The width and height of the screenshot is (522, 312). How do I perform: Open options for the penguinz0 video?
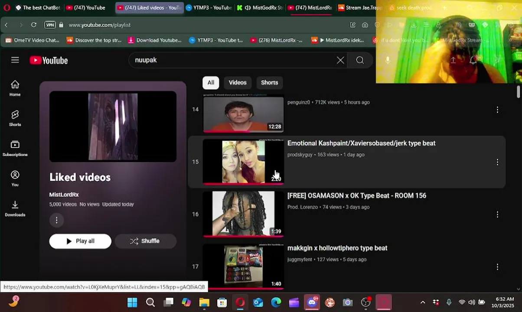click(x=497, y=110)
